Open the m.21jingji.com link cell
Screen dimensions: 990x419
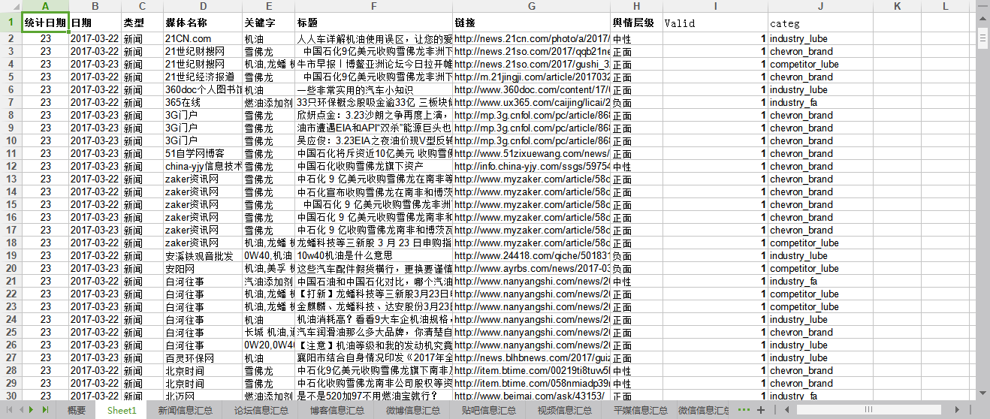532,77
